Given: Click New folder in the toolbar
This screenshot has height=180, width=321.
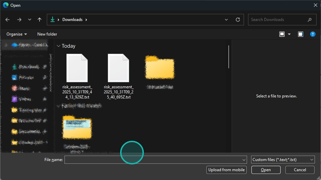Looking at the screenshot, I should [x=47, y=34].
